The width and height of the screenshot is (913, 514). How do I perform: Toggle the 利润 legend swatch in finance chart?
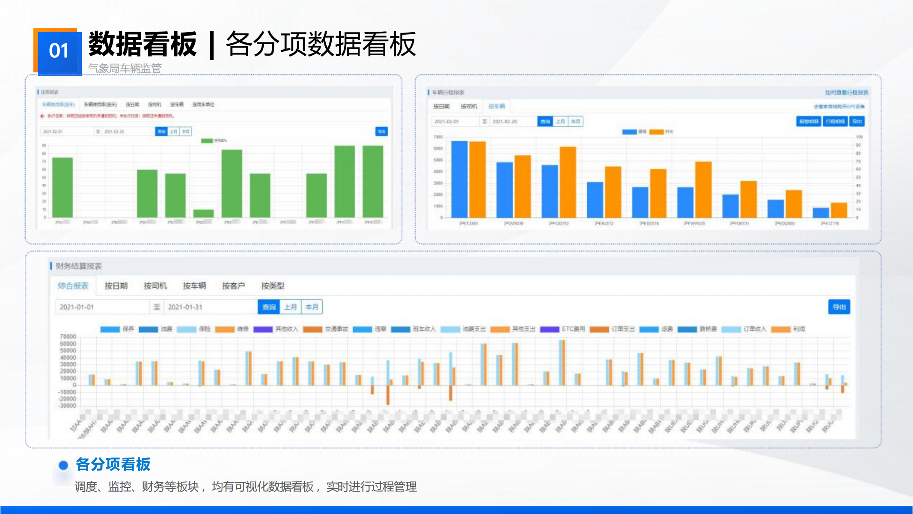coord(780,329)
